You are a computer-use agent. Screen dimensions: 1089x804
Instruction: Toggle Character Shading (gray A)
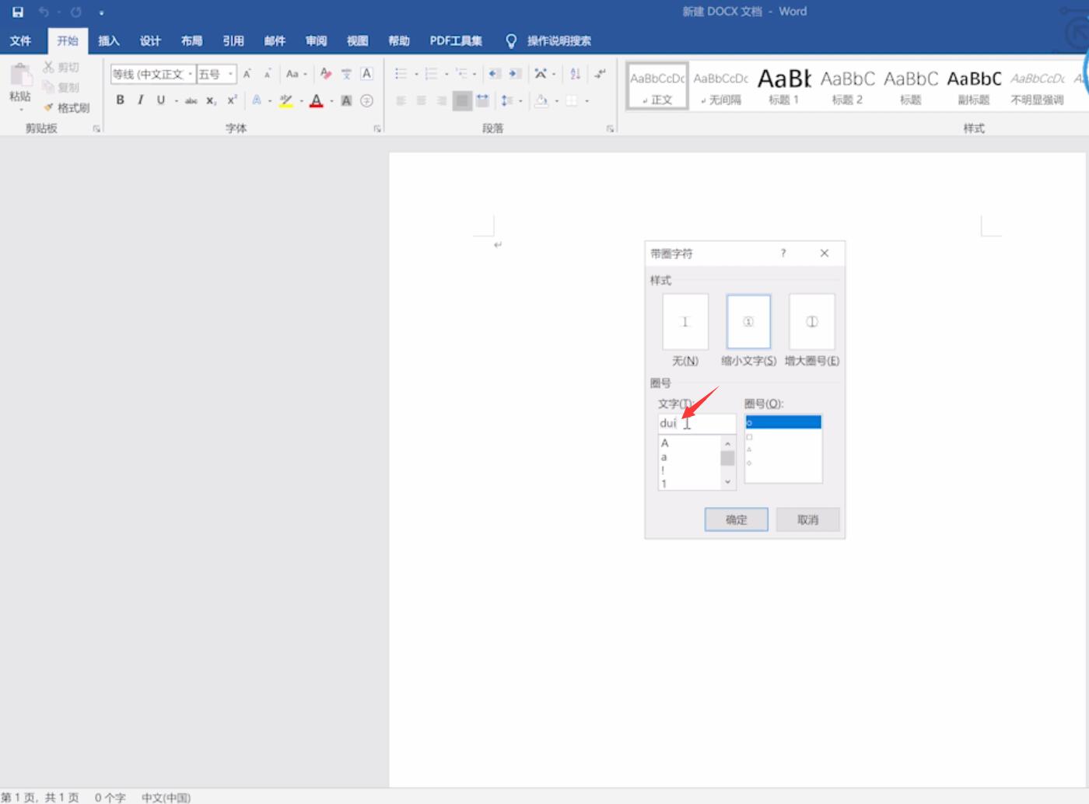point(346,100)
